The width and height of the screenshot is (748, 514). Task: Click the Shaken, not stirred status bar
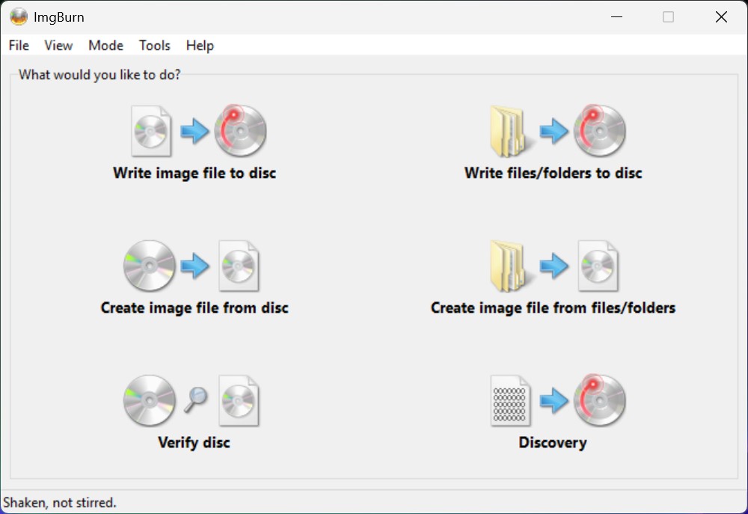tap(60, 503)
